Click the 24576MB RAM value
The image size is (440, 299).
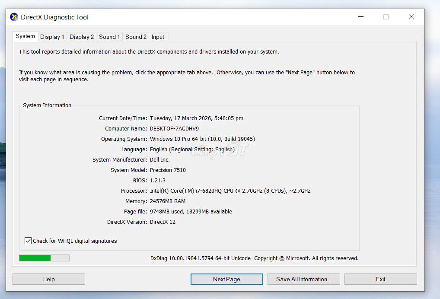[x=168, y=201]
